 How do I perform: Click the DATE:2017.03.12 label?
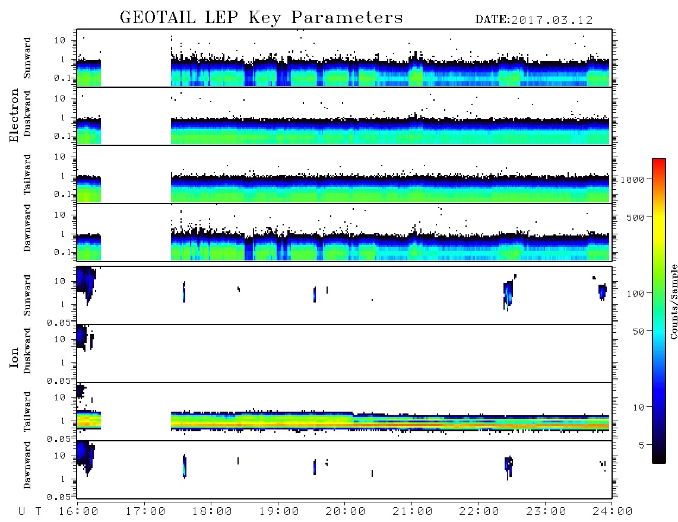[x=534, y=20]
